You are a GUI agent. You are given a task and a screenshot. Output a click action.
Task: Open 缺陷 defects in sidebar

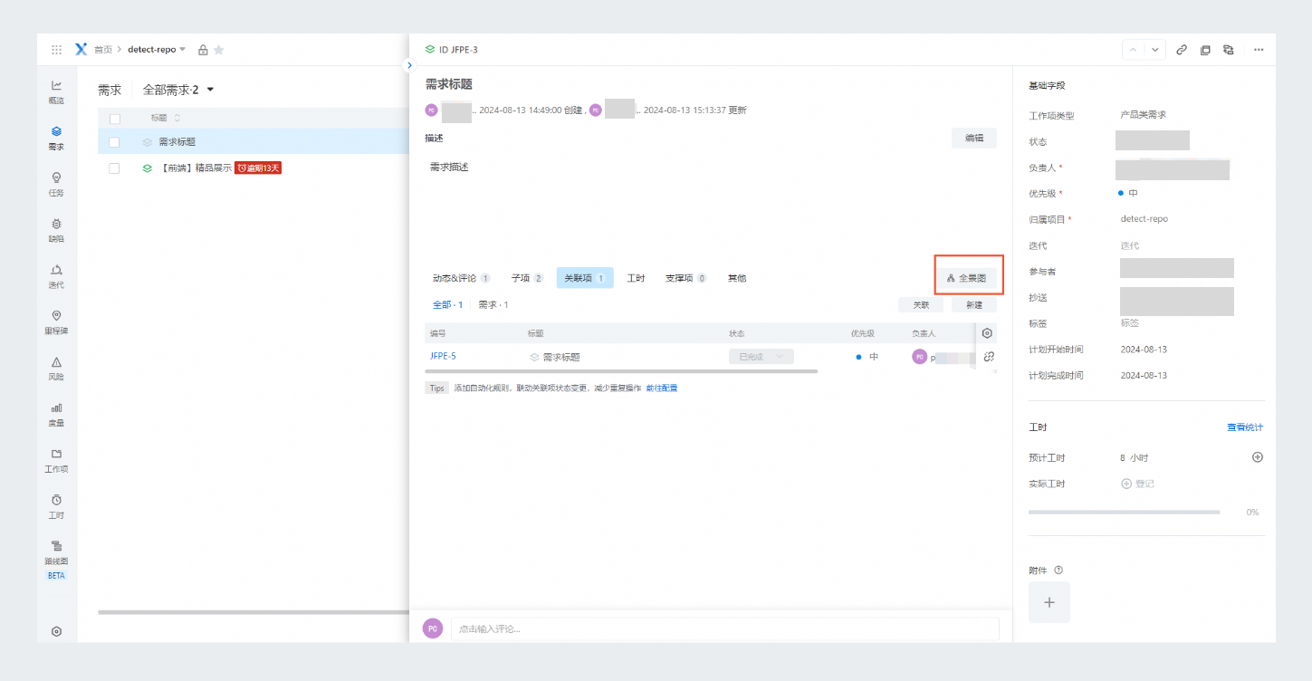(56, 230)
